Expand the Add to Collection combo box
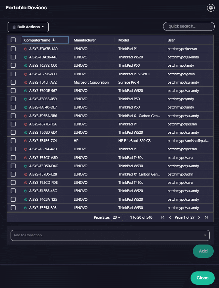The height and width of the screenshot is (288, 219). pos(110,235)
